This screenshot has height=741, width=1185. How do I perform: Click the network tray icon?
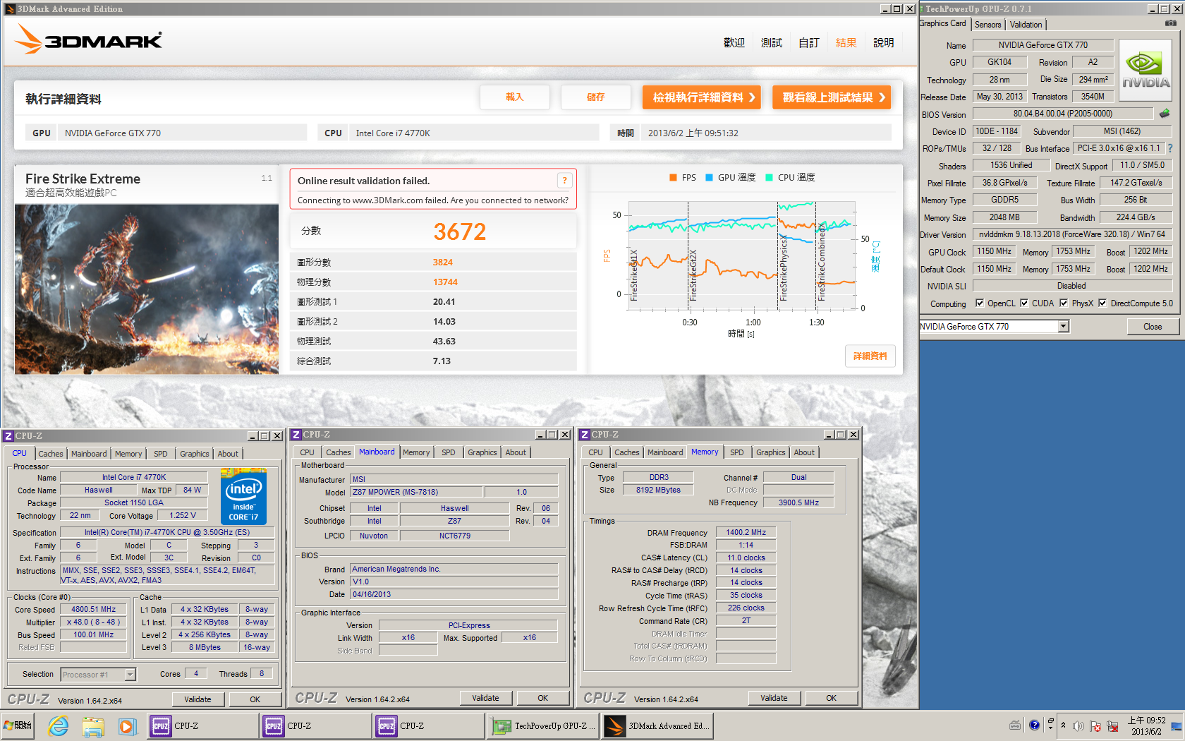point(1113,725)
